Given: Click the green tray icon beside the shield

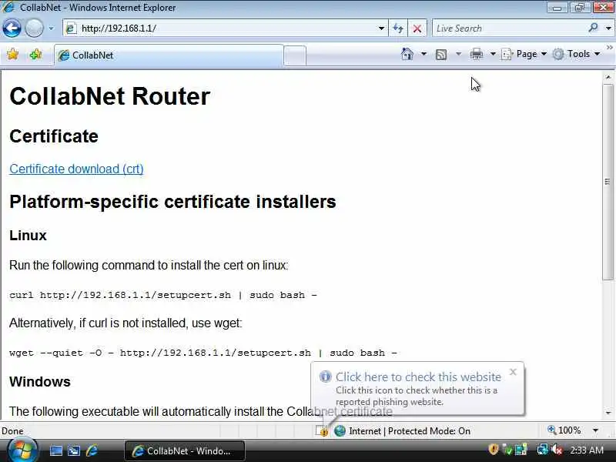Looking at the screenshot, I should [x=507, y=450].
